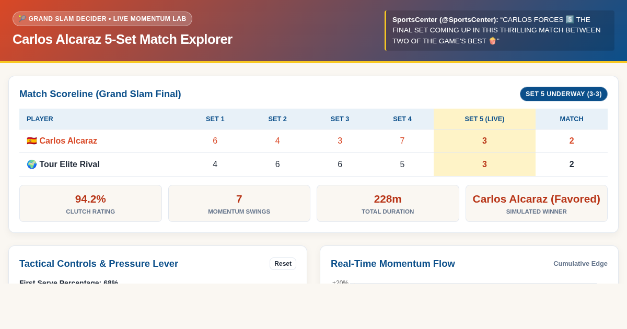Viewport: 627px width, 329px height.
Task: Click Alcaraz's live Set 5 score
Action: (484, 141)
